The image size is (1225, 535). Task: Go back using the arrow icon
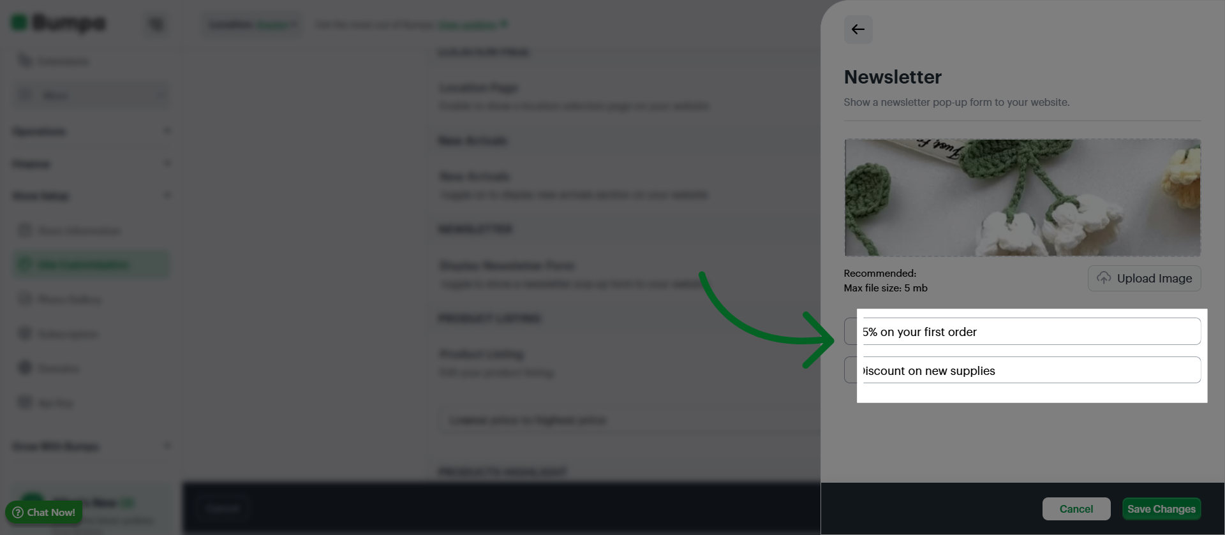(x=858, y=29)
